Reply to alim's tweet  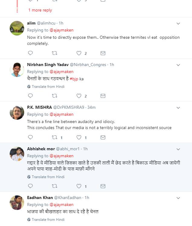(30, 53)
